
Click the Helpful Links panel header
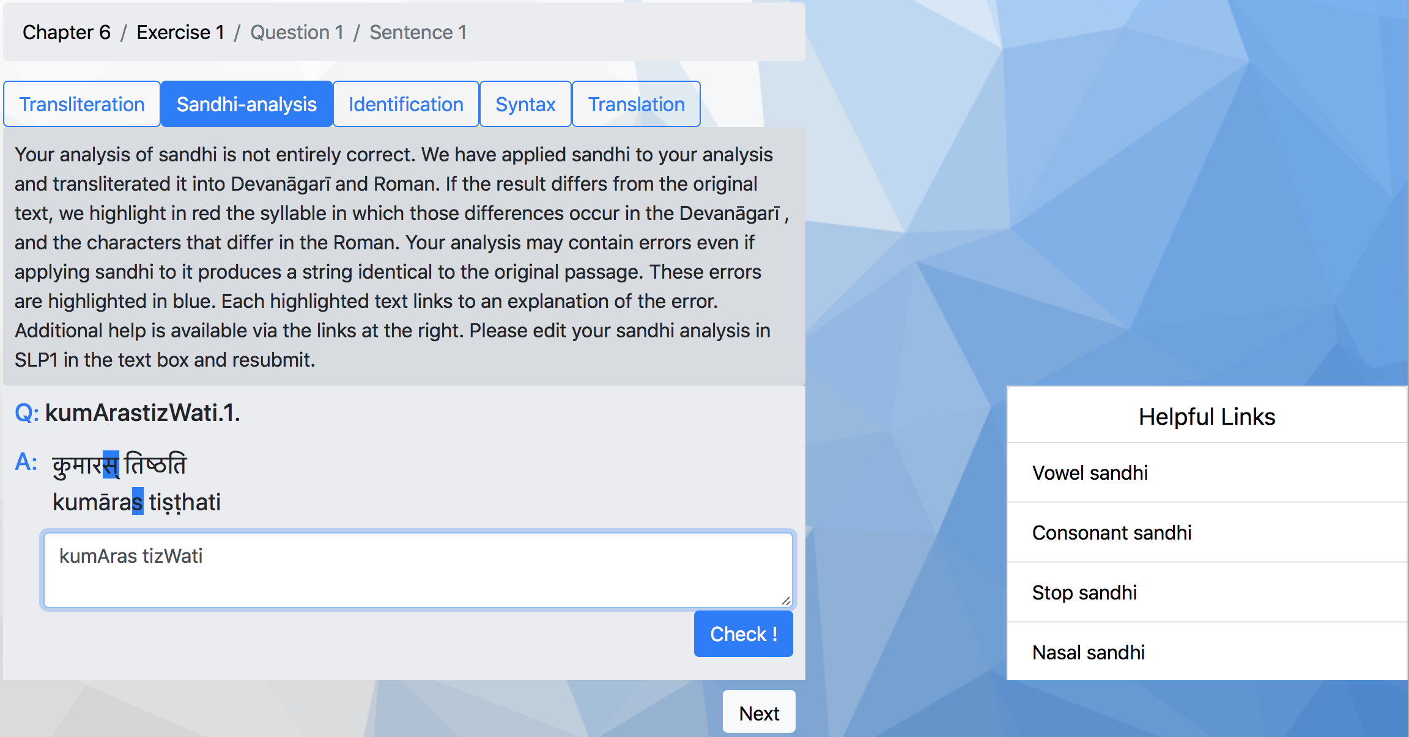pos(1207,417)
